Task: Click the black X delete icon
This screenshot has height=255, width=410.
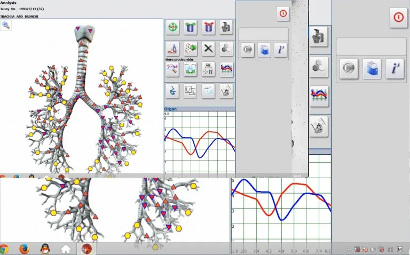Action: pos(209,49)
